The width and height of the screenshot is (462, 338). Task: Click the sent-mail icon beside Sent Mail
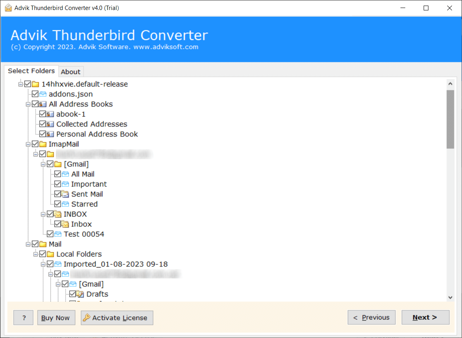[x=66, y=194]
